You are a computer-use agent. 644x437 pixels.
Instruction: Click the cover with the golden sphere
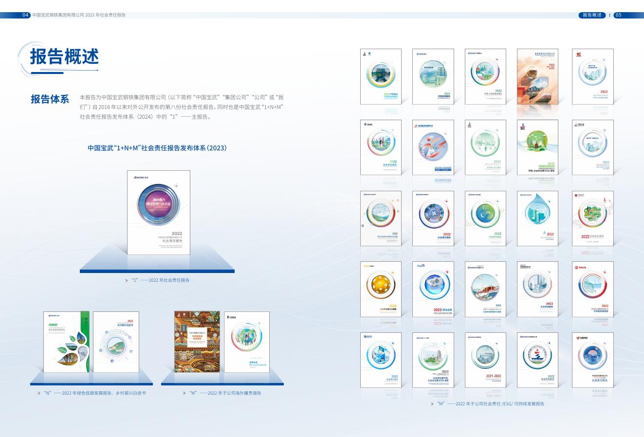381,289
